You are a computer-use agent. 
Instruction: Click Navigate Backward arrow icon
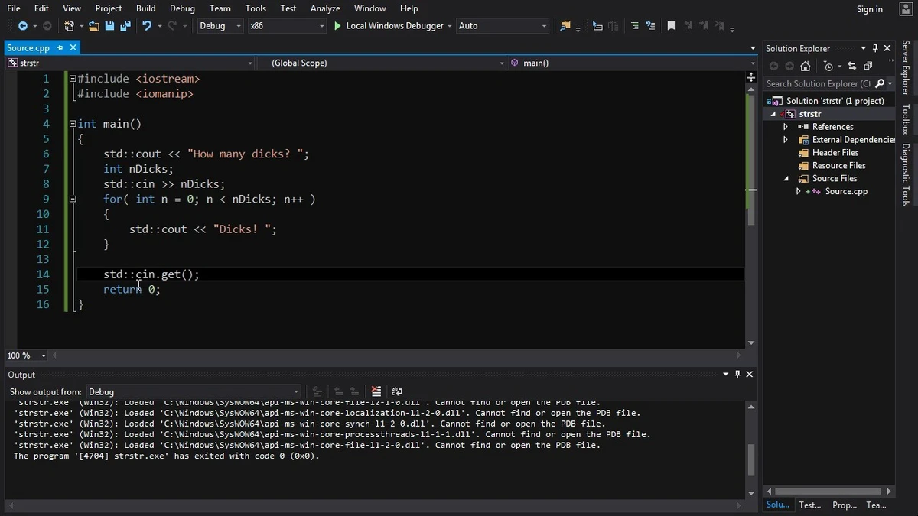22,26
